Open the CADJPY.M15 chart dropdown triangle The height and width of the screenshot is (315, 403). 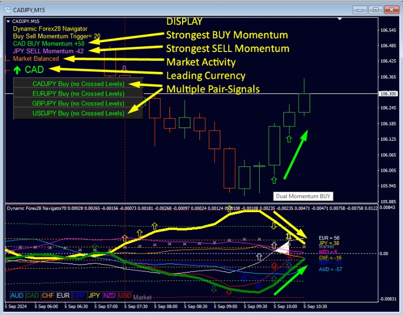click(x=8, y=22)
